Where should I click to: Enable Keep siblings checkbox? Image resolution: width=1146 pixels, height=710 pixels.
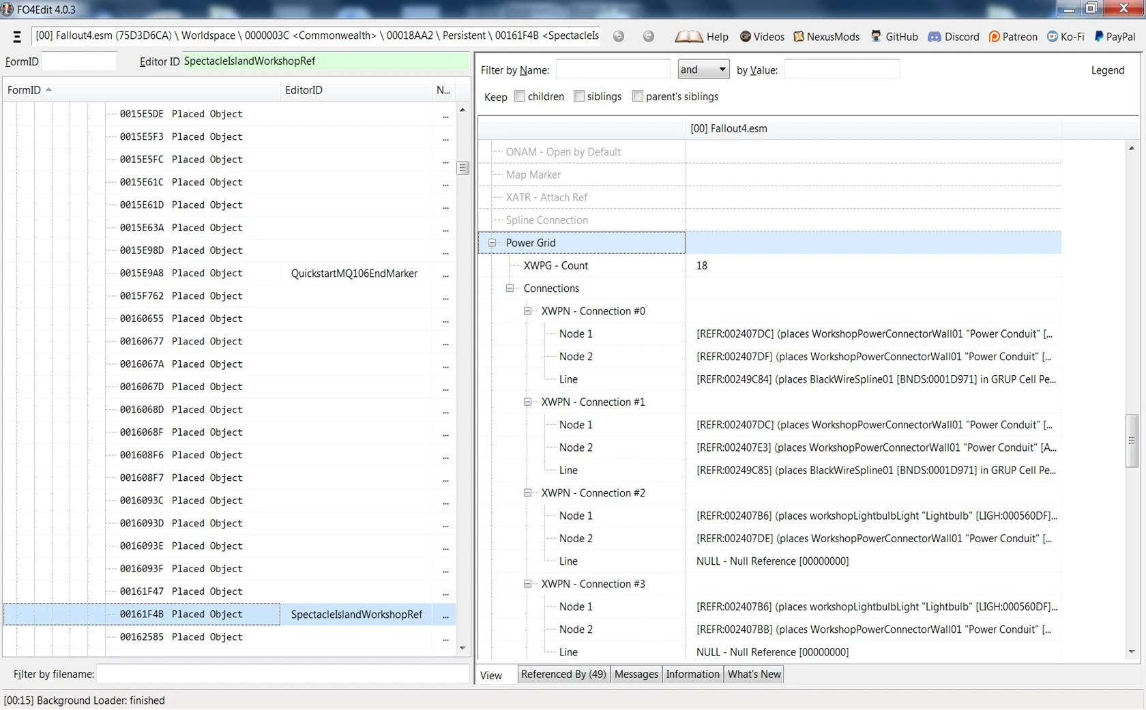579,96
